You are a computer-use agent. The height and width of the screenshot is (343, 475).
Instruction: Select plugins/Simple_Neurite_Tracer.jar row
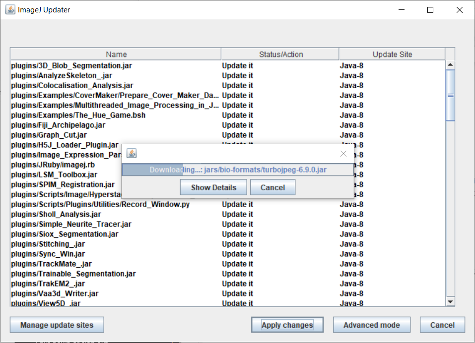tap(228, 225)
